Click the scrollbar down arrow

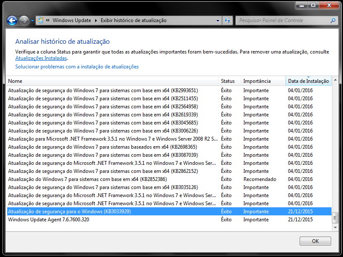click(335, 227)
